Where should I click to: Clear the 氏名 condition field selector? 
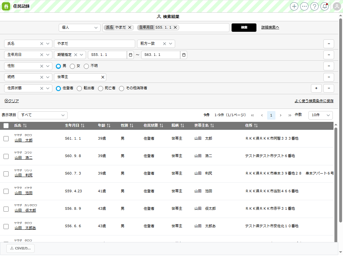tap(42, 44)
